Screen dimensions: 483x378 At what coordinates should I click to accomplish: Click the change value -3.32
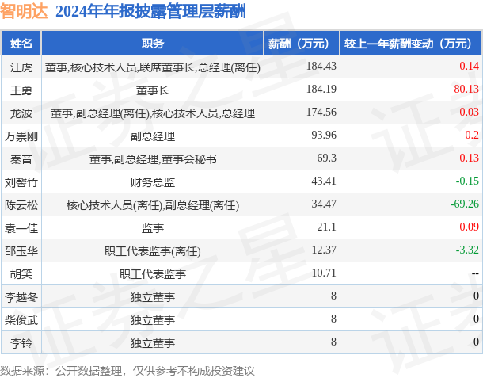point(467,250)
